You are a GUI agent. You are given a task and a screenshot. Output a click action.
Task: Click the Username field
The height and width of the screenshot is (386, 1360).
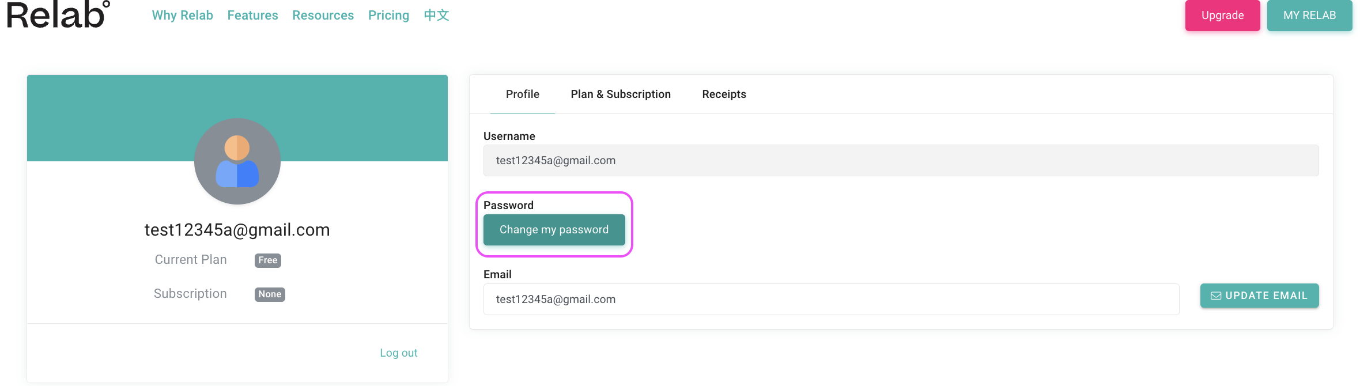pyautogui.click(x=901, y=161)
